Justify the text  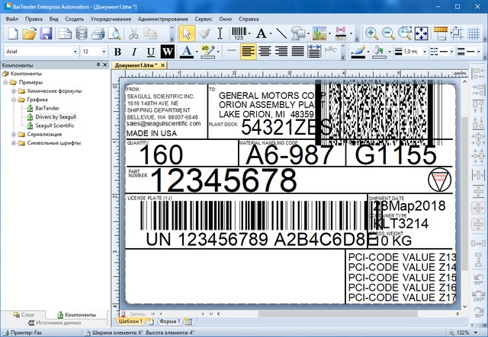click(x=297, y=52)
